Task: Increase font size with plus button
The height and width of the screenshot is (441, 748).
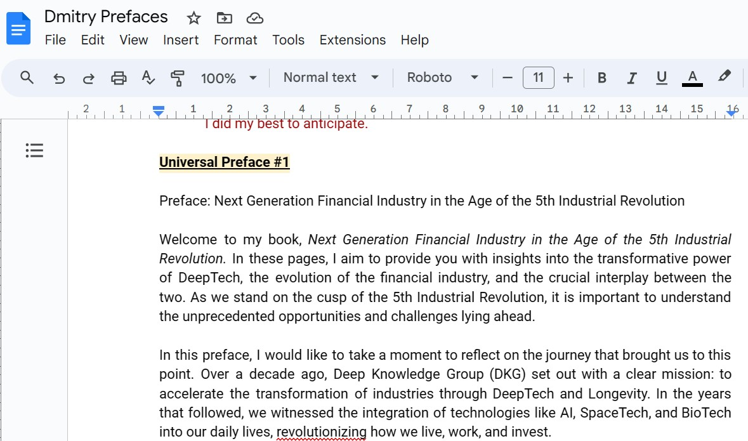Action: (568, 78)
